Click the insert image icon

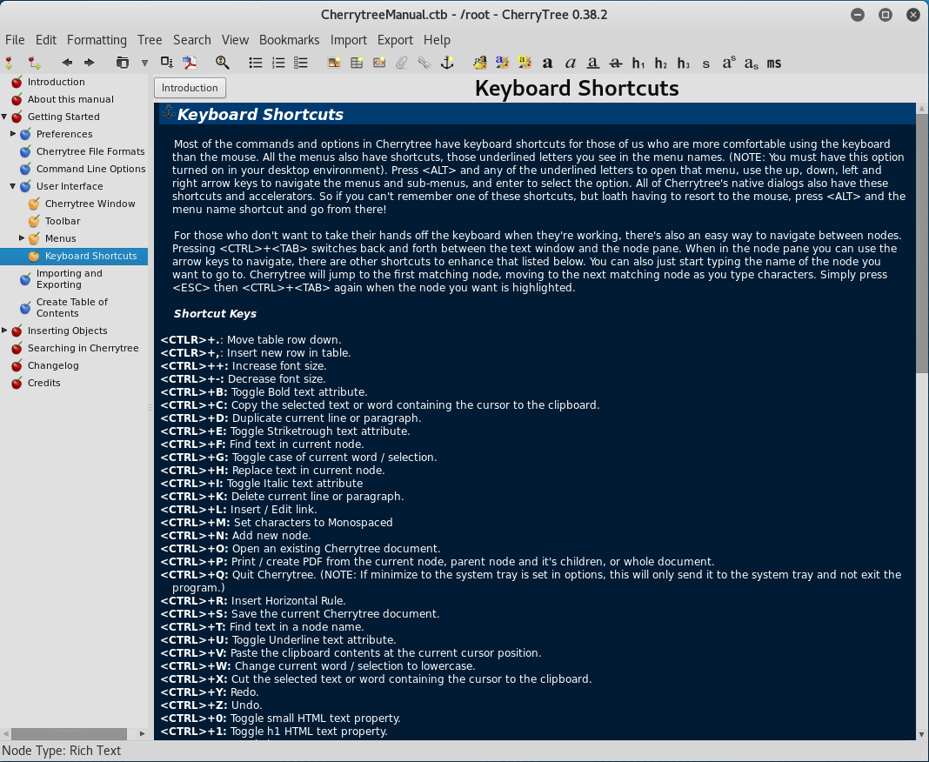coord(334,63)
